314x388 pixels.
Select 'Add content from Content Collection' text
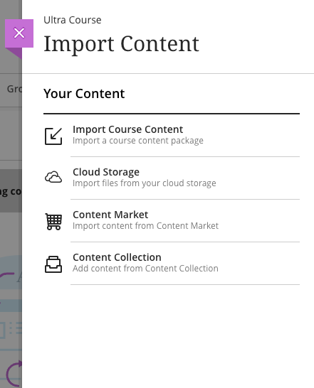coord(145,269)
